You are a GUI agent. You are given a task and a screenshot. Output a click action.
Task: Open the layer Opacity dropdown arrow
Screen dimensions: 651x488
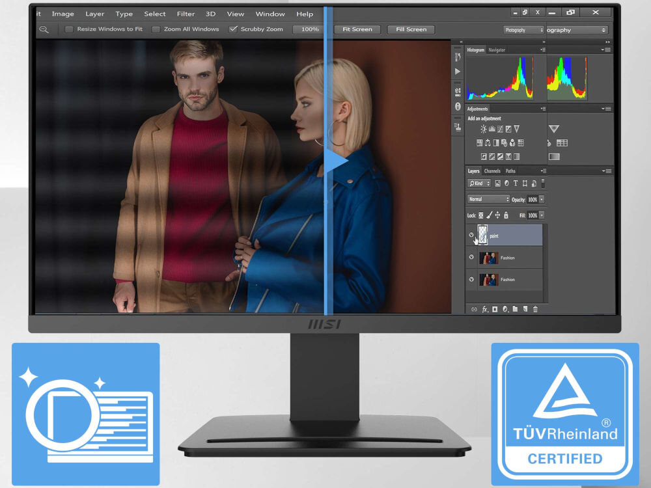pyautogui.click(x=542, y=199)
